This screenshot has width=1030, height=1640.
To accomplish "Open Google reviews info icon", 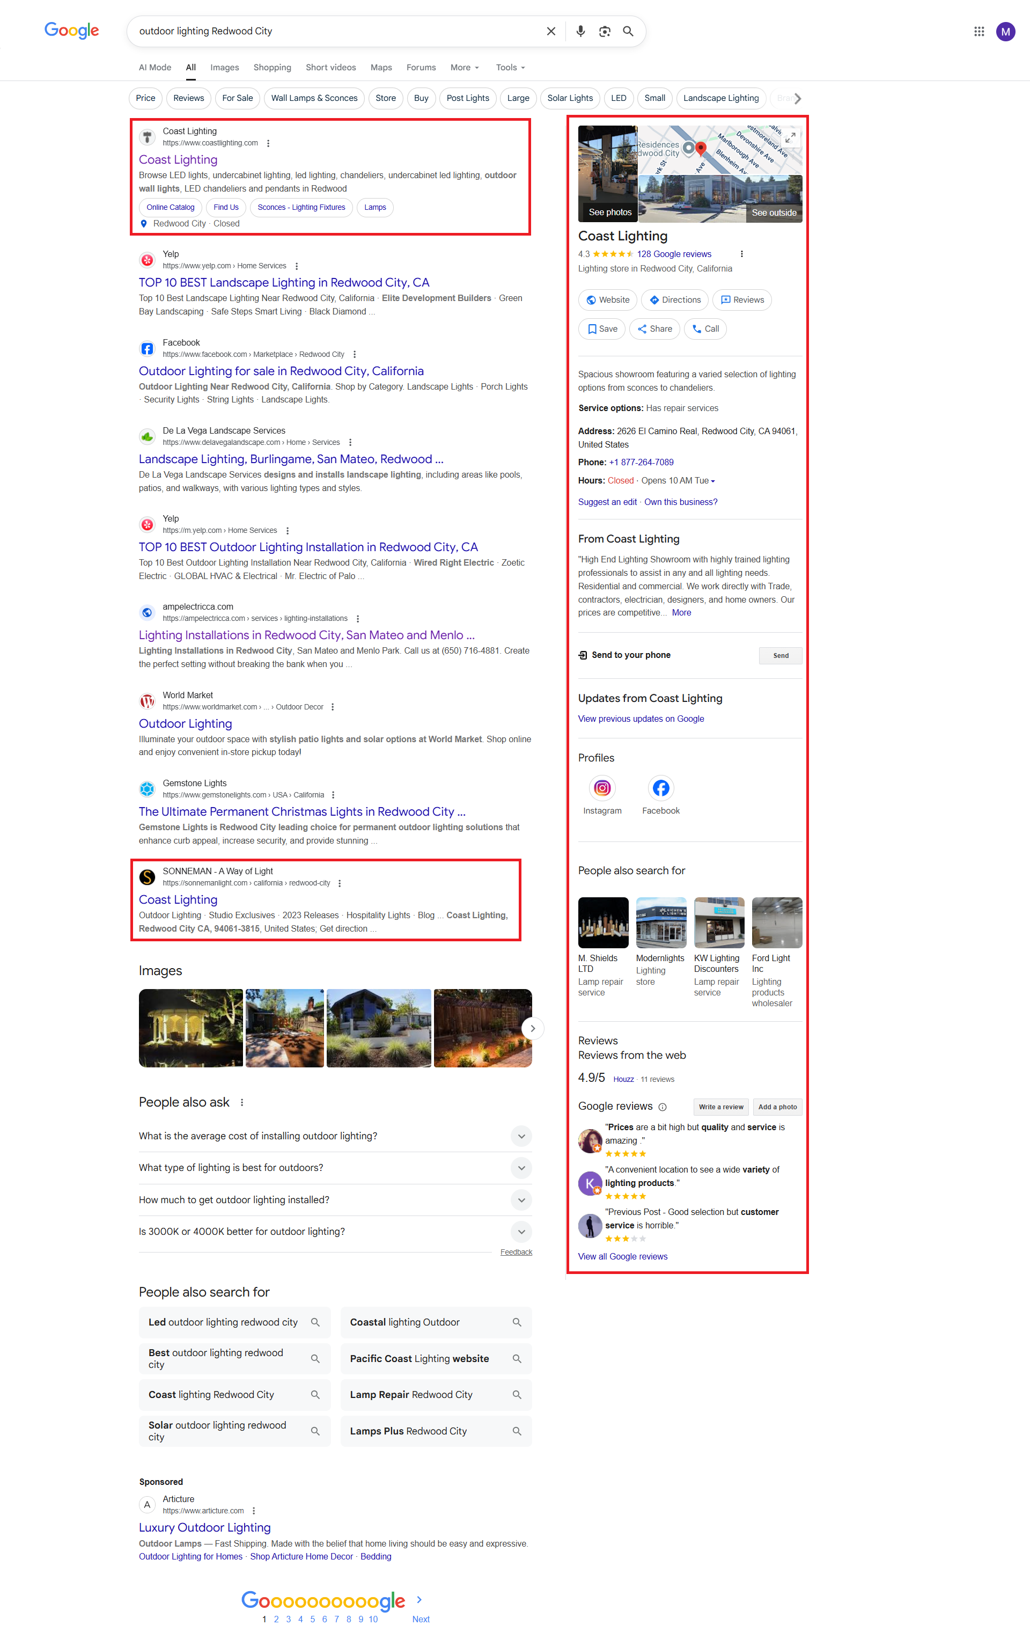I will [663, 1108].
